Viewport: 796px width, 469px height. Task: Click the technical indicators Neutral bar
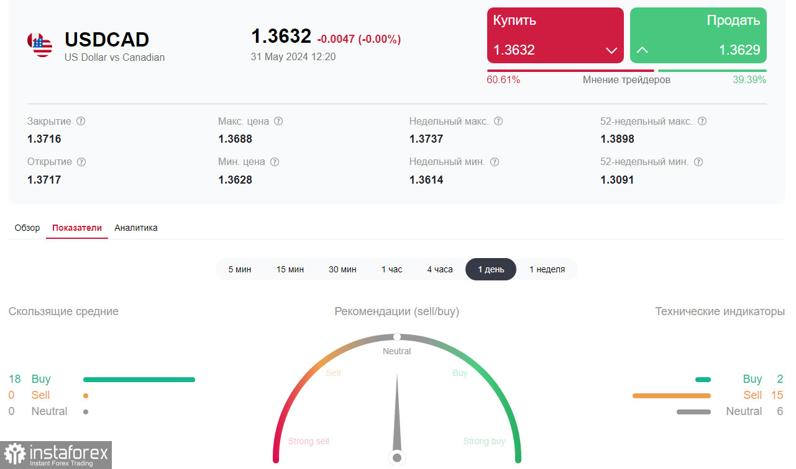coord(693,411)
